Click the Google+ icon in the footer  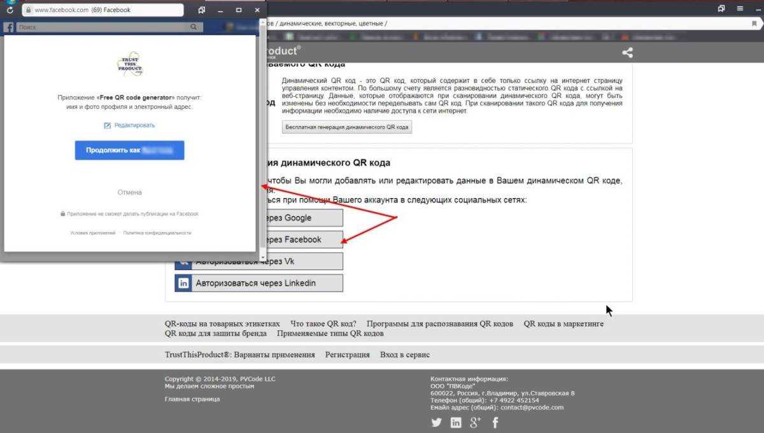tap(475, 422)
